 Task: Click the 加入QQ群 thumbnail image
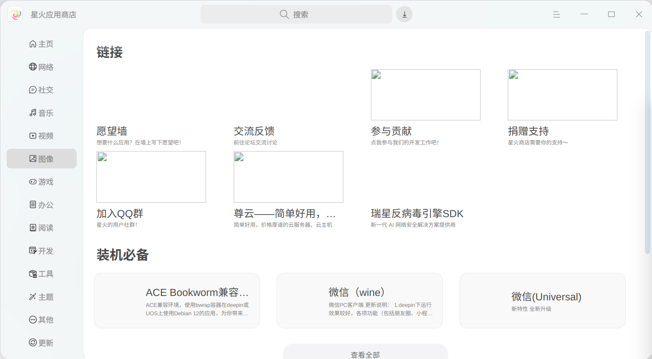[x=151, y=177]
